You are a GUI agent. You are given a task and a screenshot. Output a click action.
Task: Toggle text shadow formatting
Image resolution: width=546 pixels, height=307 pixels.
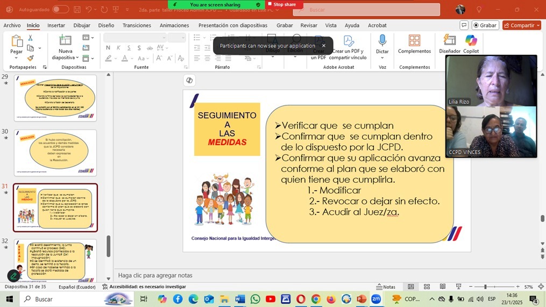pos(139,48)
